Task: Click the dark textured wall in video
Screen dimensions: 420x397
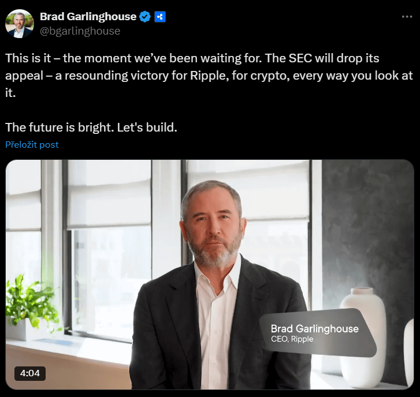Action: (370, 219)
